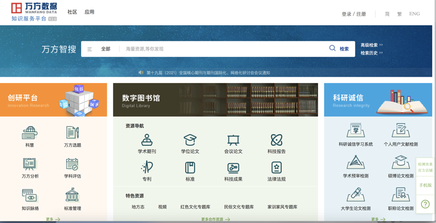
Task: Open the 硕博论文检测 icon
Action: pyautogui.click(x=401, y=162)
